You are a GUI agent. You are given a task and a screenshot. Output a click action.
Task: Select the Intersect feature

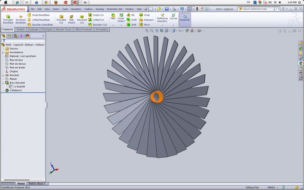coord(146,20)
